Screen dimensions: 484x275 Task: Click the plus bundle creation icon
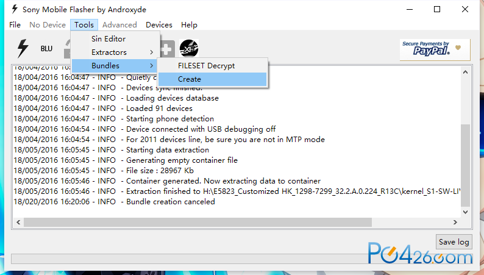click(167, 49)
